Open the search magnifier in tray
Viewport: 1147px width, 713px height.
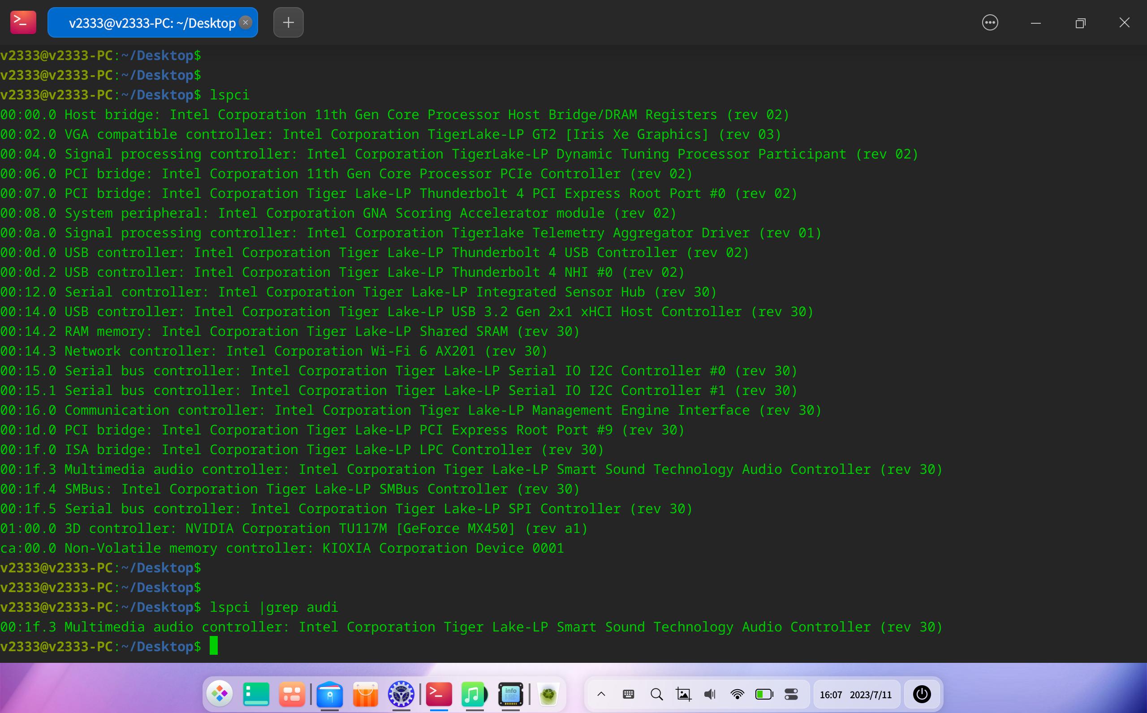pyautogui.click(x=656, y=694)
